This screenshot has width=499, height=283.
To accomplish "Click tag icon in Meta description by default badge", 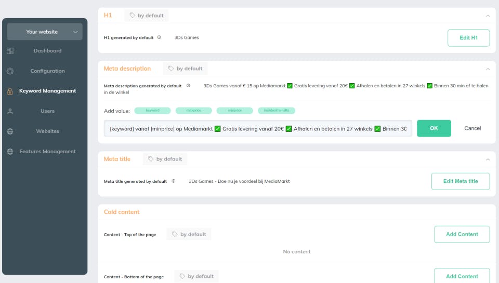I will [x=171, y=69].
